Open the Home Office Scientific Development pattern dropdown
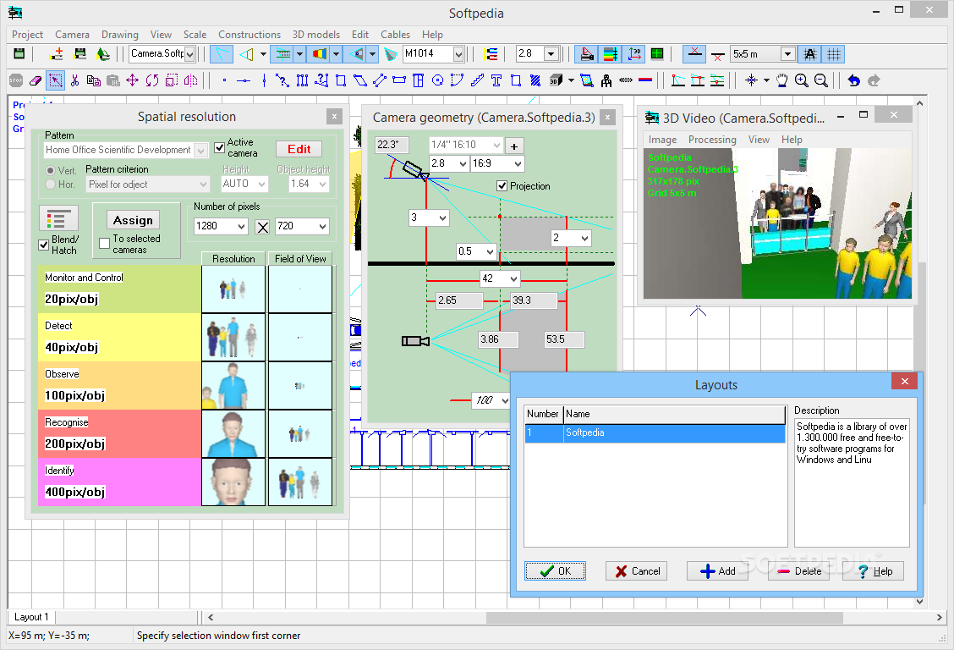This screenshot has width=954, height=650. tap(201, 150)
